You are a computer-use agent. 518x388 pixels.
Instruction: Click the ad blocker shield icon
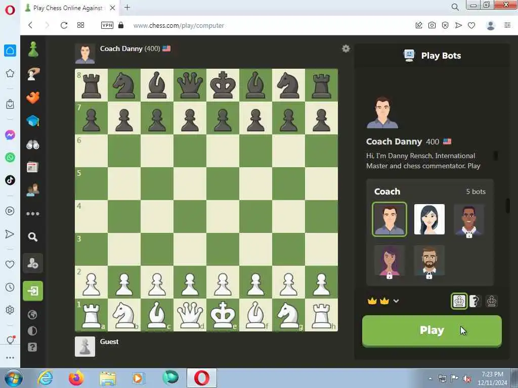pyautogui.click(x=445, y=25)
